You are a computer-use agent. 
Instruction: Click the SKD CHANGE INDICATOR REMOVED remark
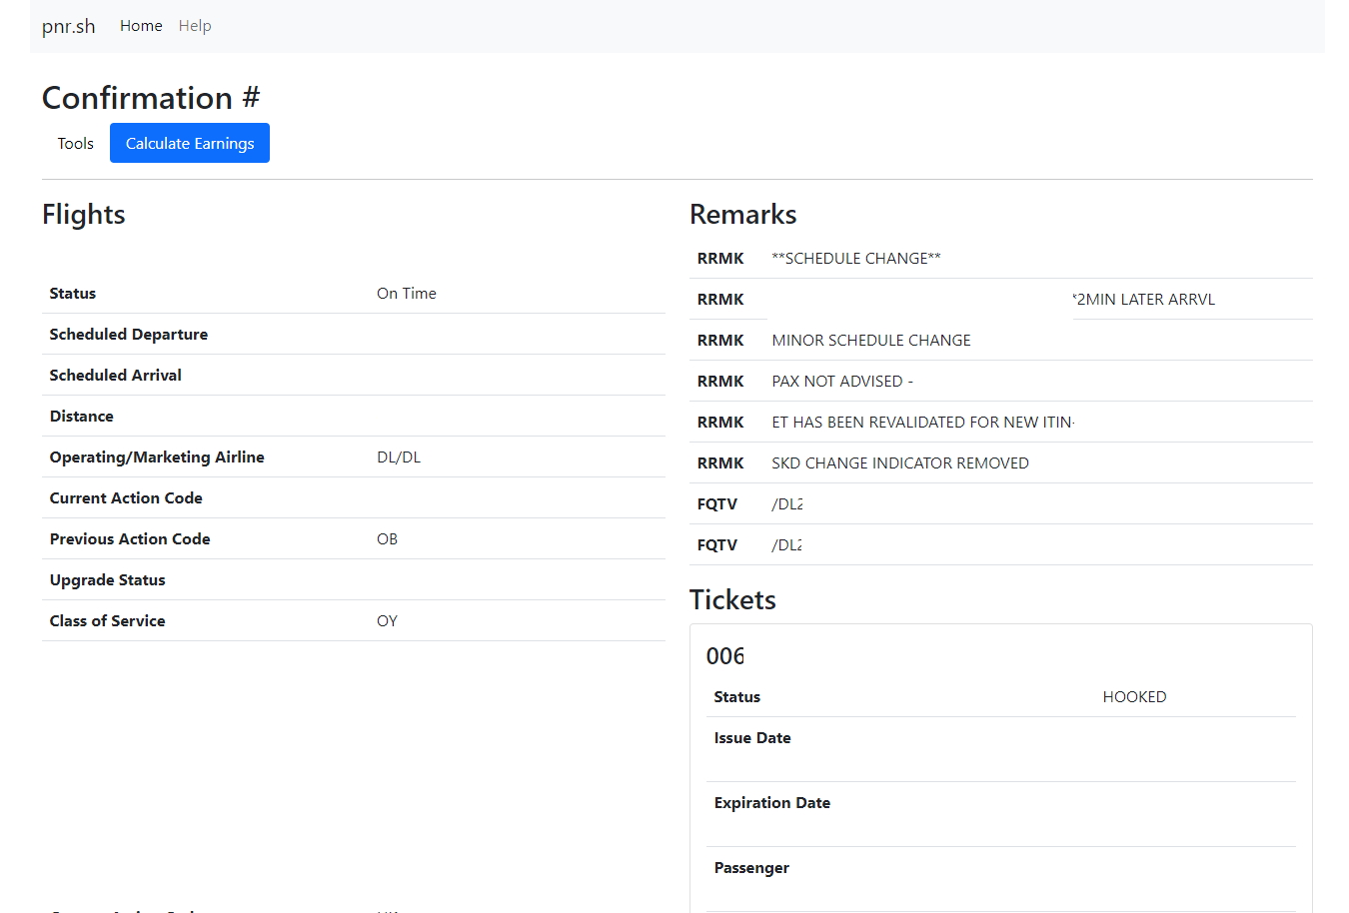tap(899, 463)
